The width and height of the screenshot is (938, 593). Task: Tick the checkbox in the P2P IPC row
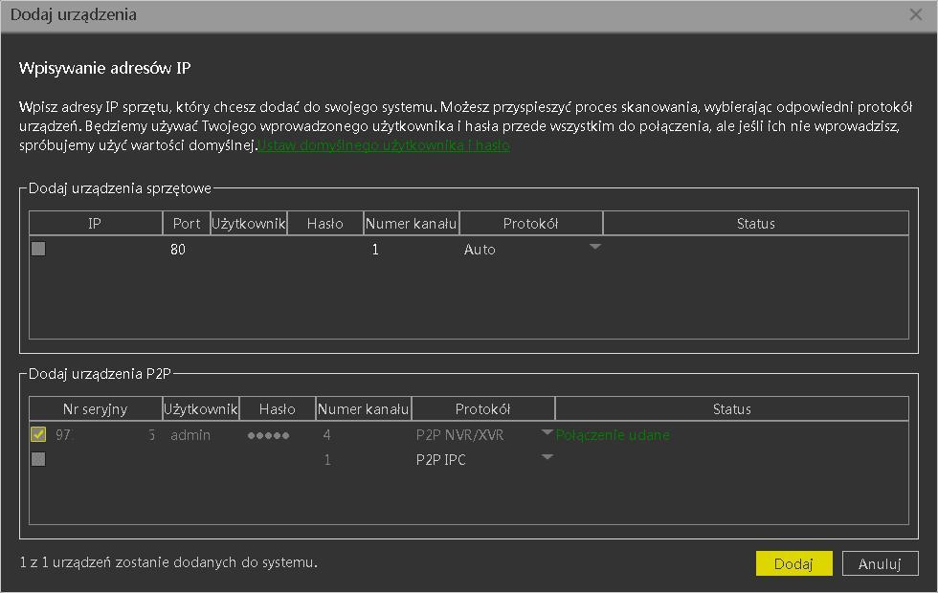38,458
